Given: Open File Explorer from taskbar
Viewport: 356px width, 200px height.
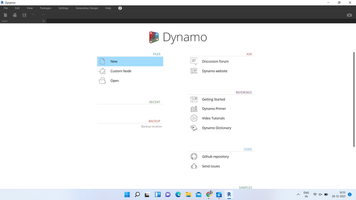Looking at the screenshot, I should [x=188, y=195].
